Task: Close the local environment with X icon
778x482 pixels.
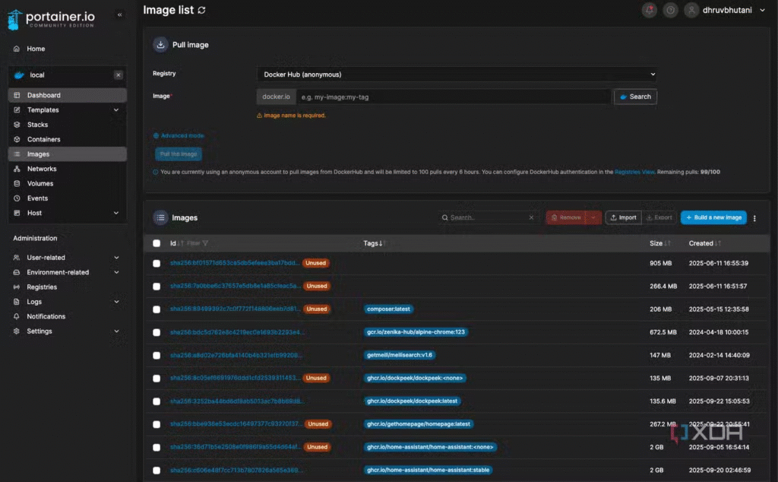Action: [118, 75]
